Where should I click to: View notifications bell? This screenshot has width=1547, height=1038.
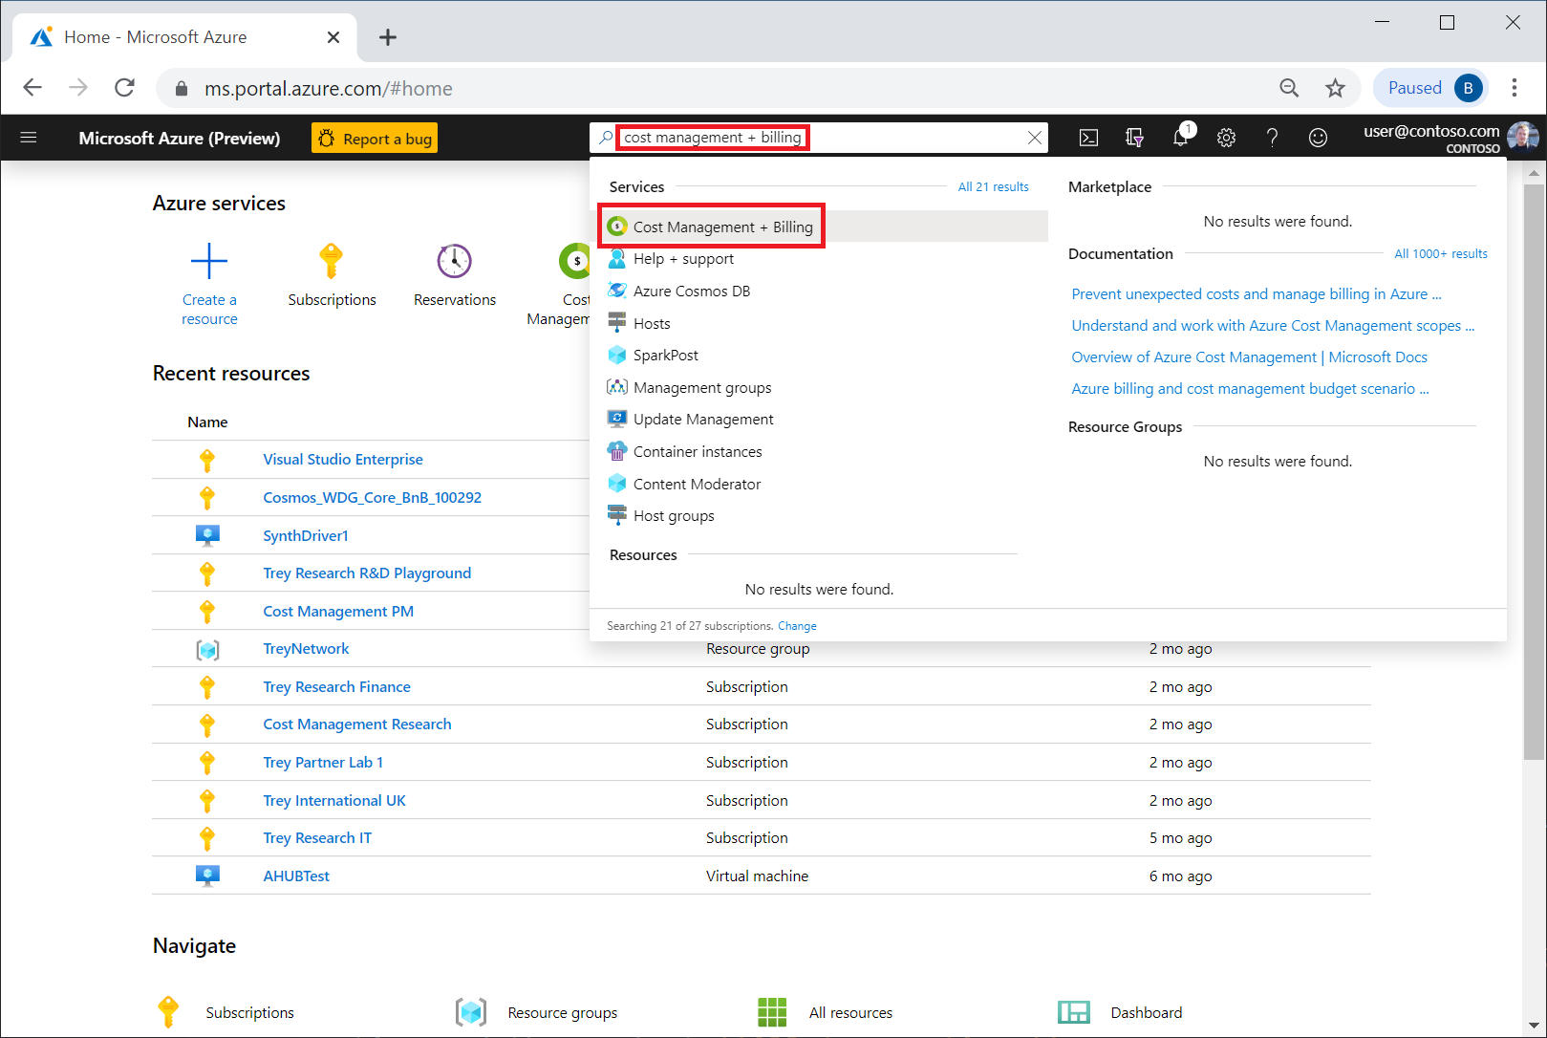point(1181,137)
